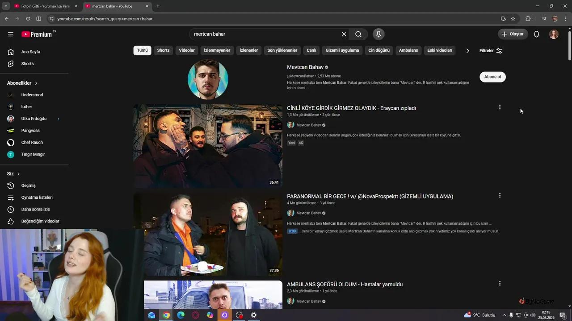Viewport: 572px width, 321px height.
Task: Open Chrome tab search dropdown
Action: point(6,6)
